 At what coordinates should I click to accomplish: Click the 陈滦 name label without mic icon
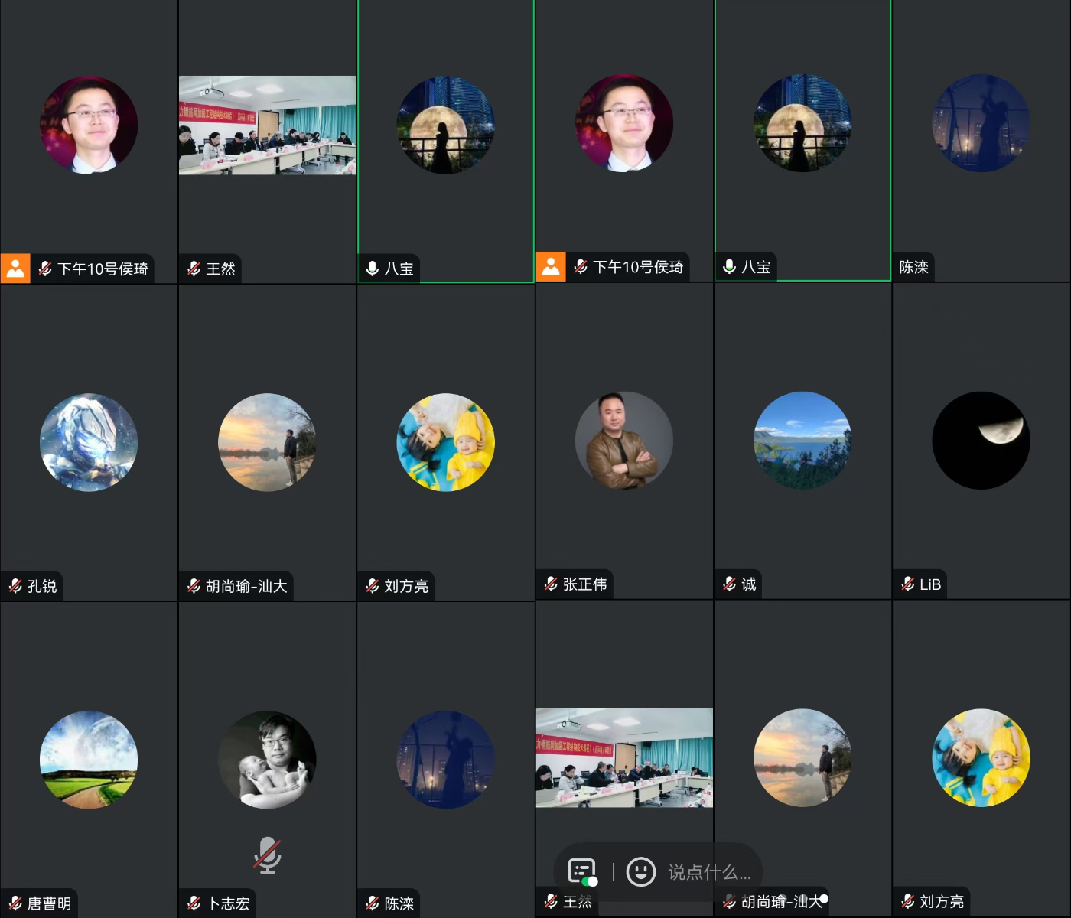click(913, 267)
